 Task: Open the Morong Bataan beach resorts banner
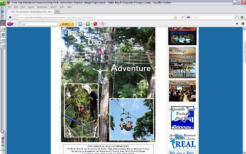coord(182,62)
